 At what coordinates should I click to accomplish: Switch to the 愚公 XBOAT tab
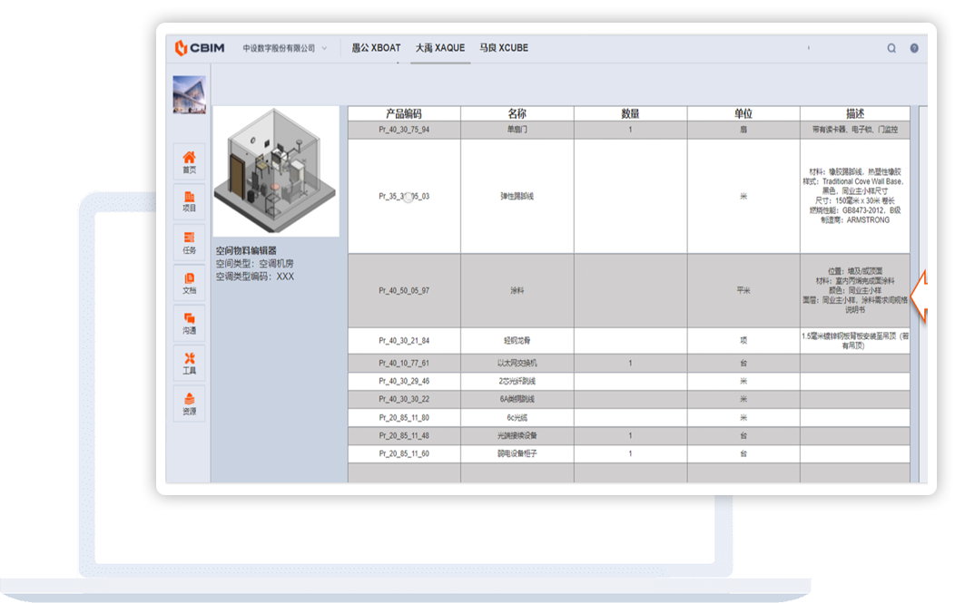[376, 48]
